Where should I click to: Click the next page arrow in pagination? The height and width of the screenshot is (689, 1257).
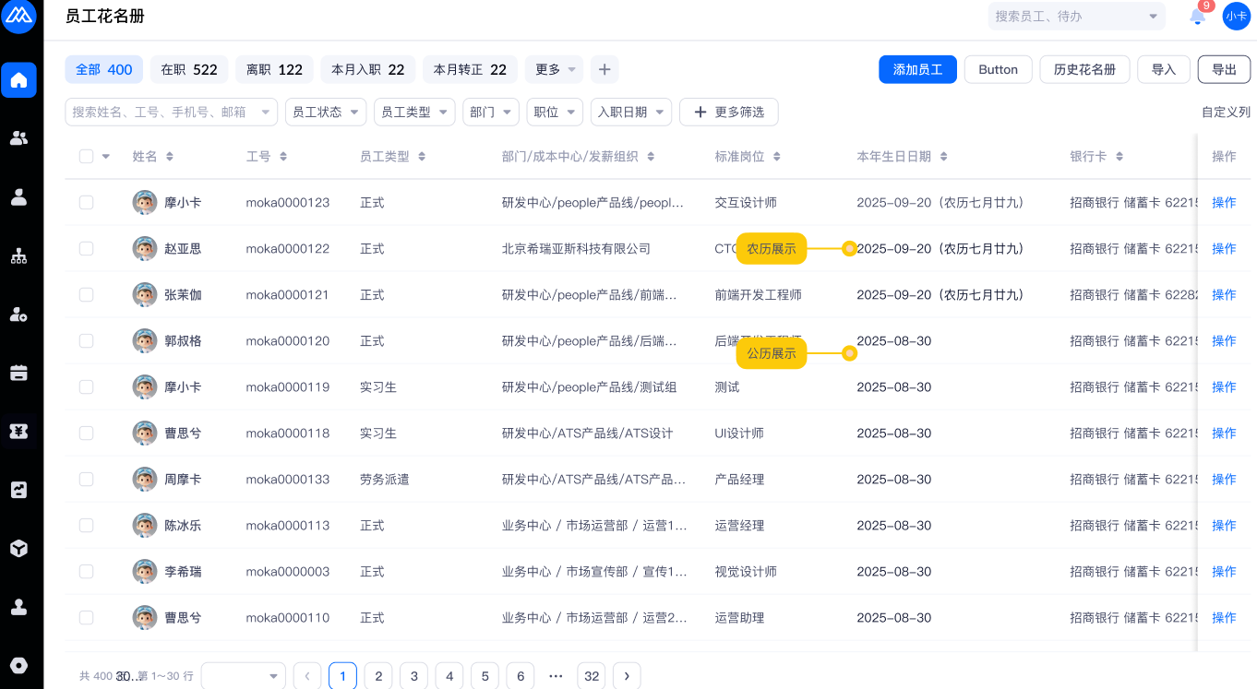pyautogui.click(x=627, y=676)
